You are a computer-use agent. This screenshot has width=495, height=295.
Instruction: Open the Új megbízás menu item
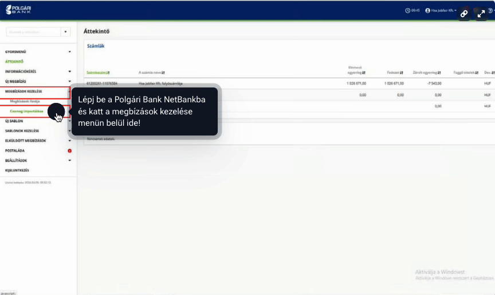[x=15, y=81]
